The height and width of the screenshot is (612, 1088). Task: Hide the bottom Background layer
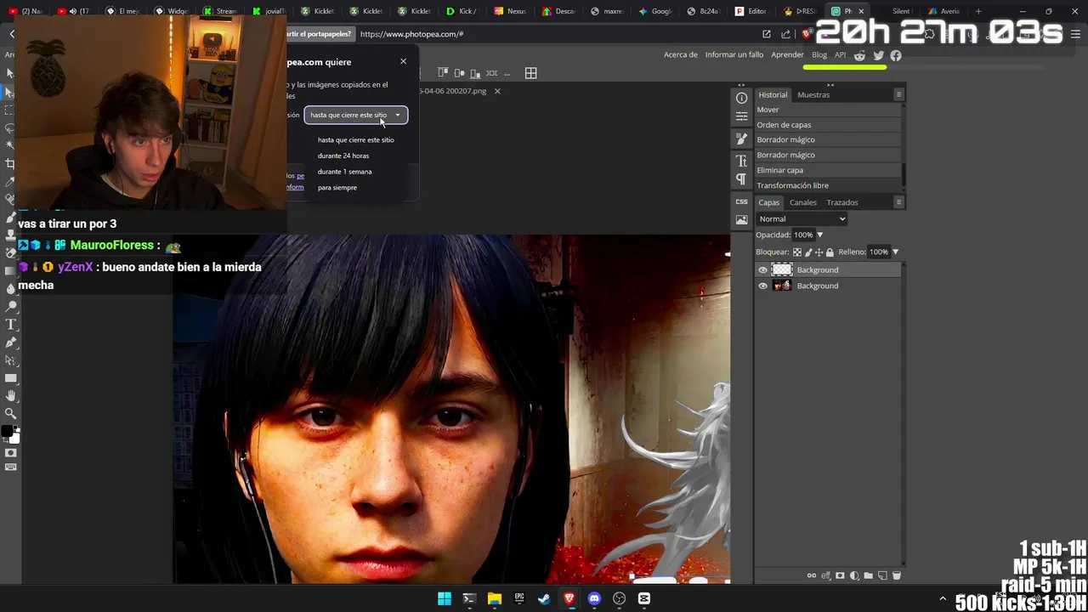[x=762, y=286]
